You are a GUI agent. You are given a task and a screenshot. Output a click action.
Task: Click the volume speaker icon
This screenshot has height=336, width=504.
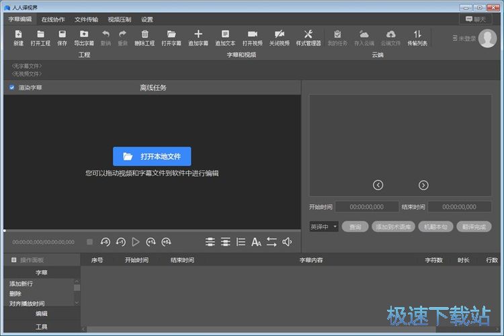click(x=287, y=242)
